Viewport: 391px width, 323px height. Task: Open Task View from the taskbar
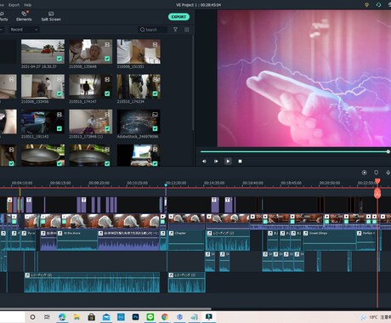point(47,317)
